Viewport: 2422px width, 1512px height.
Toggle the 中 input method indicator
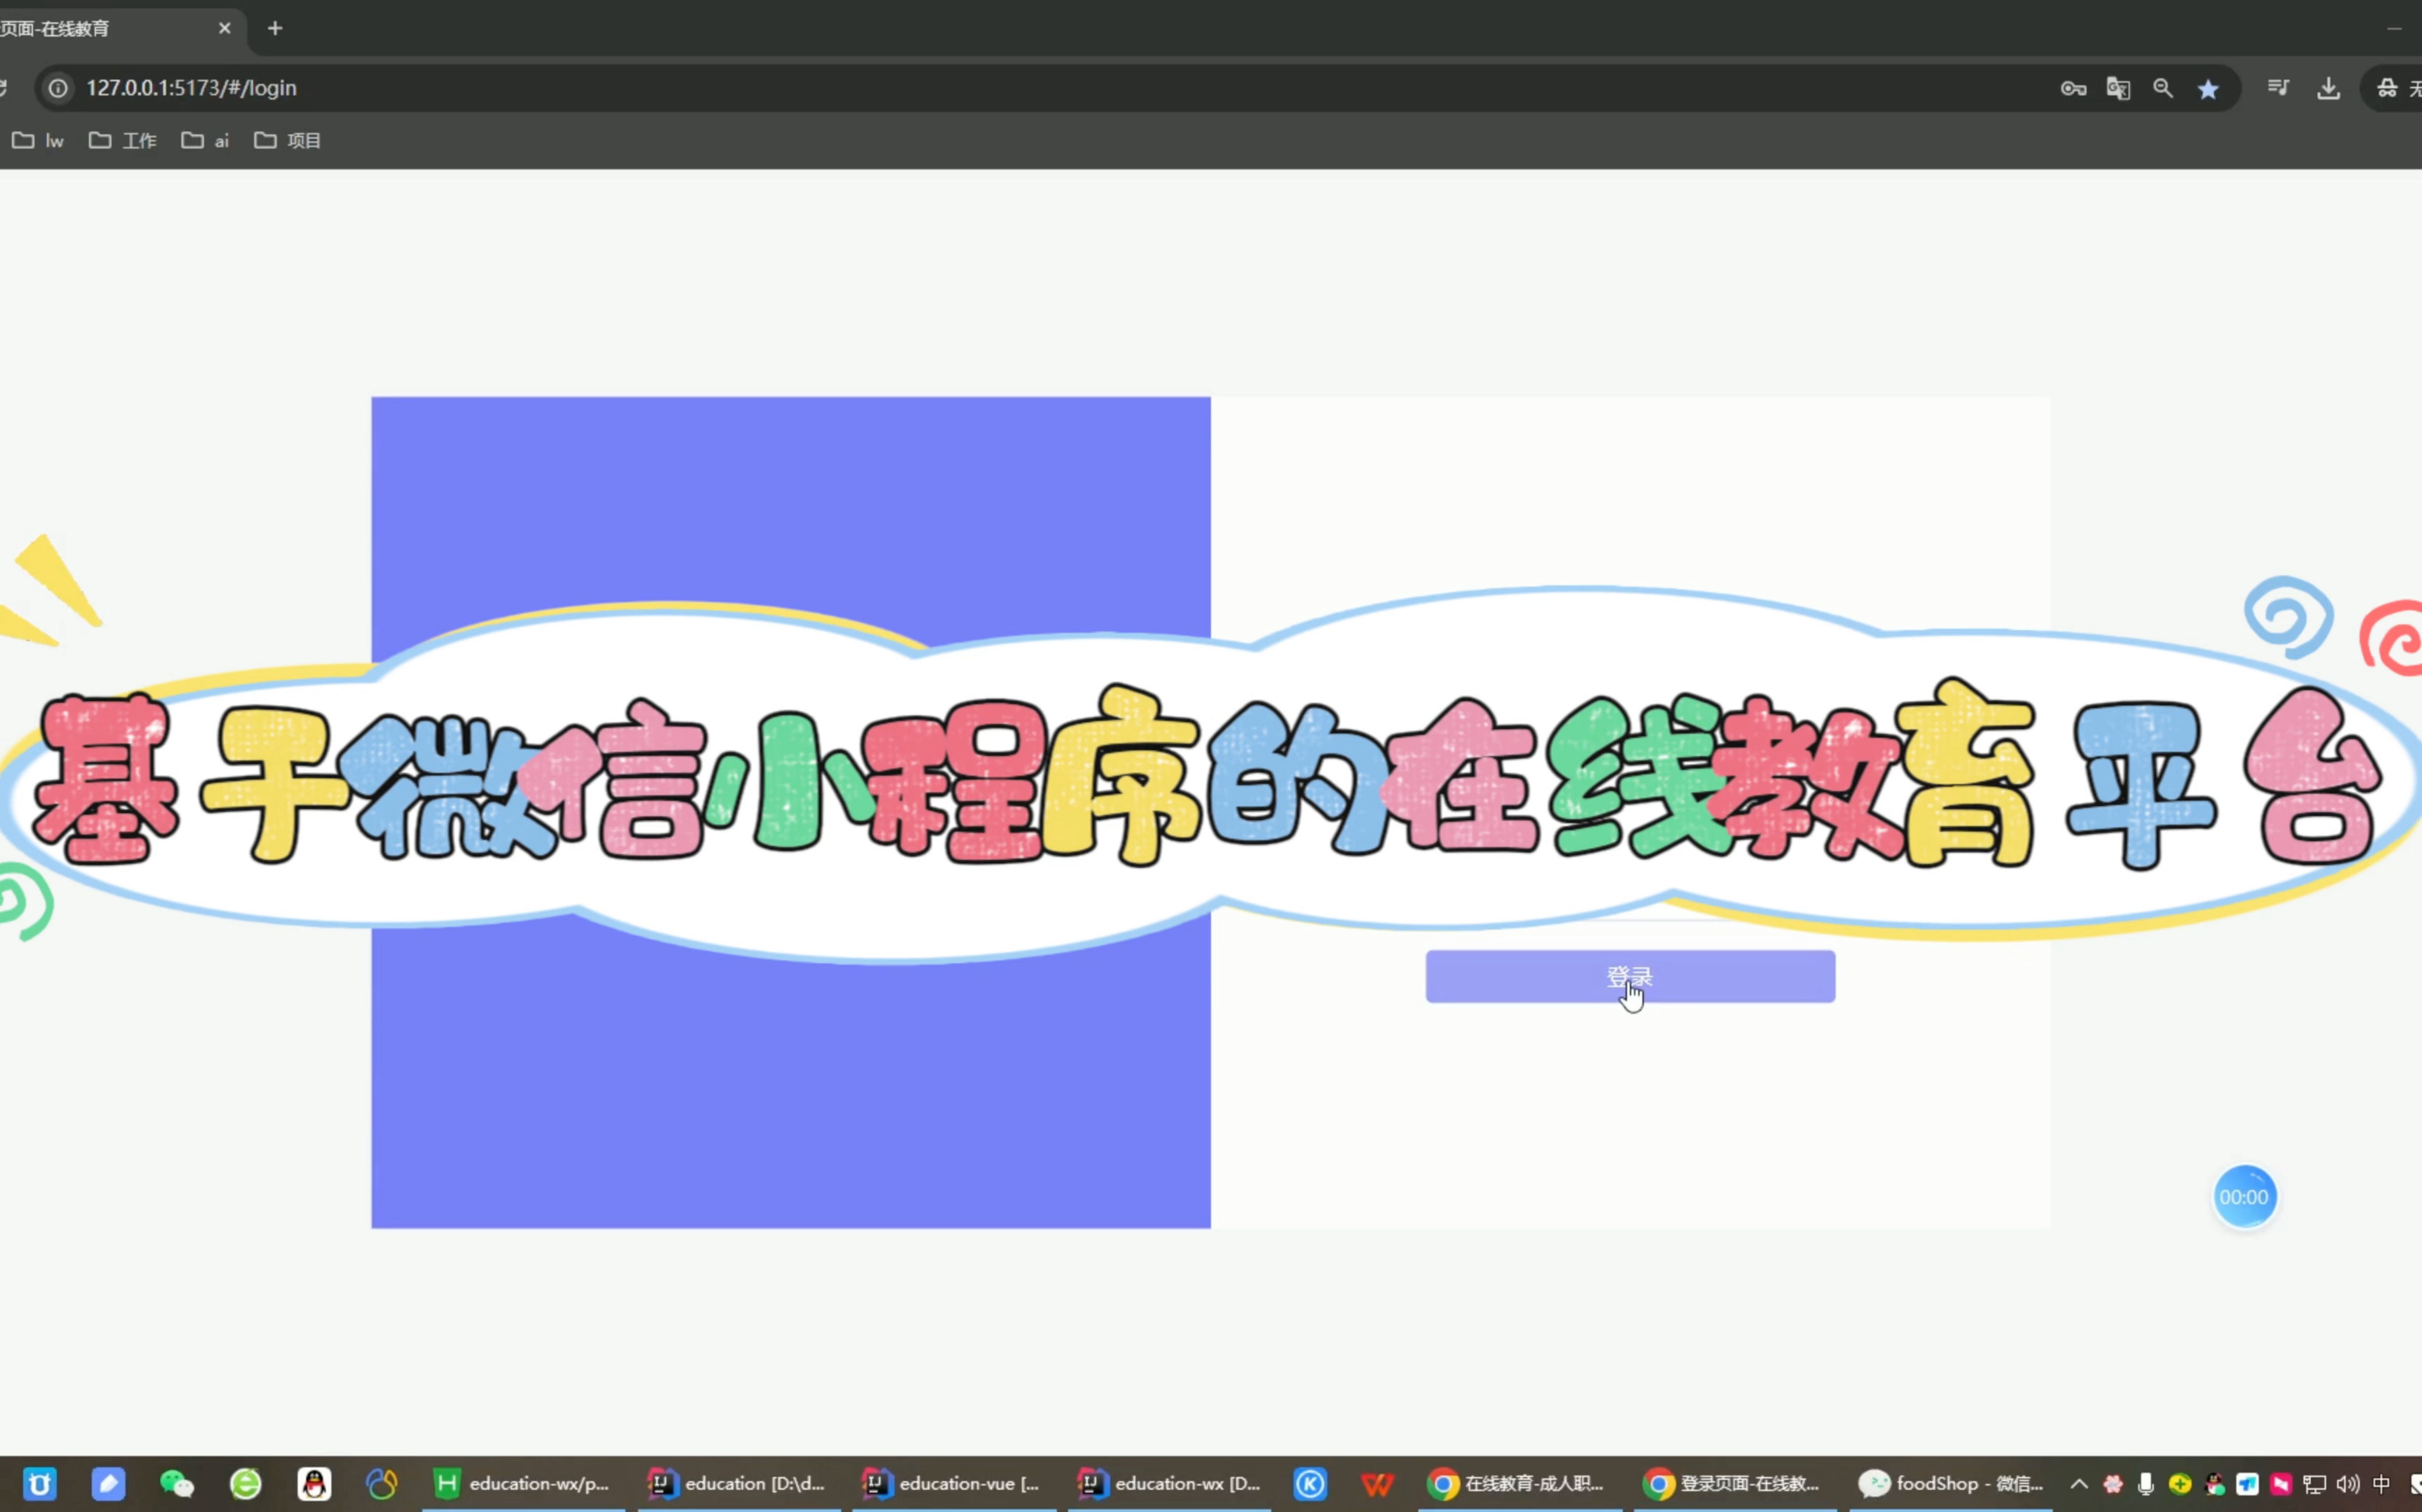2382,1484
